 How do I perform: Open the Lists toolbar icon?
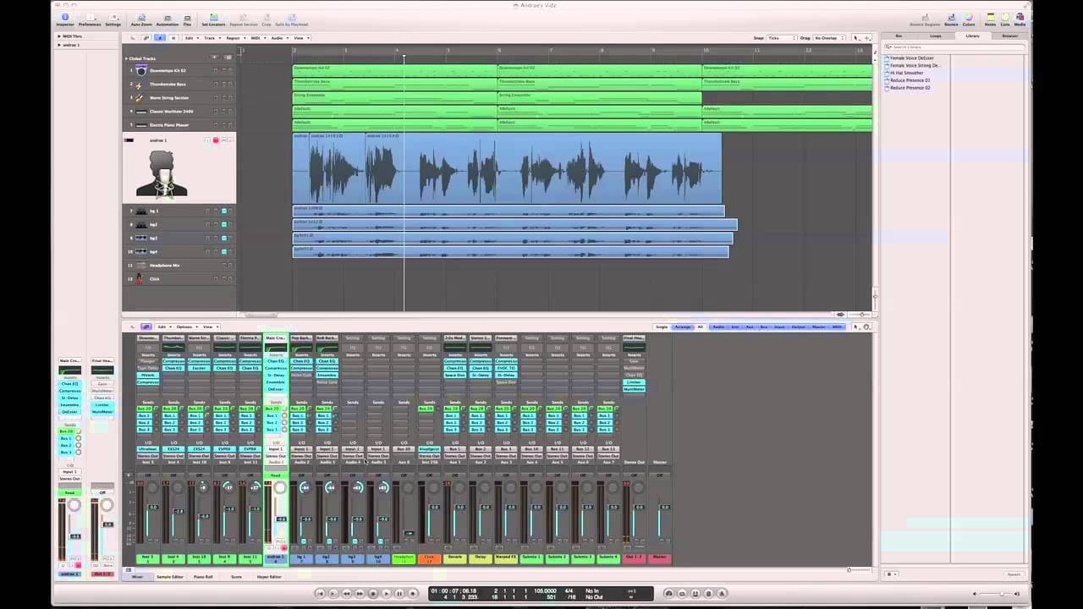1005,18
